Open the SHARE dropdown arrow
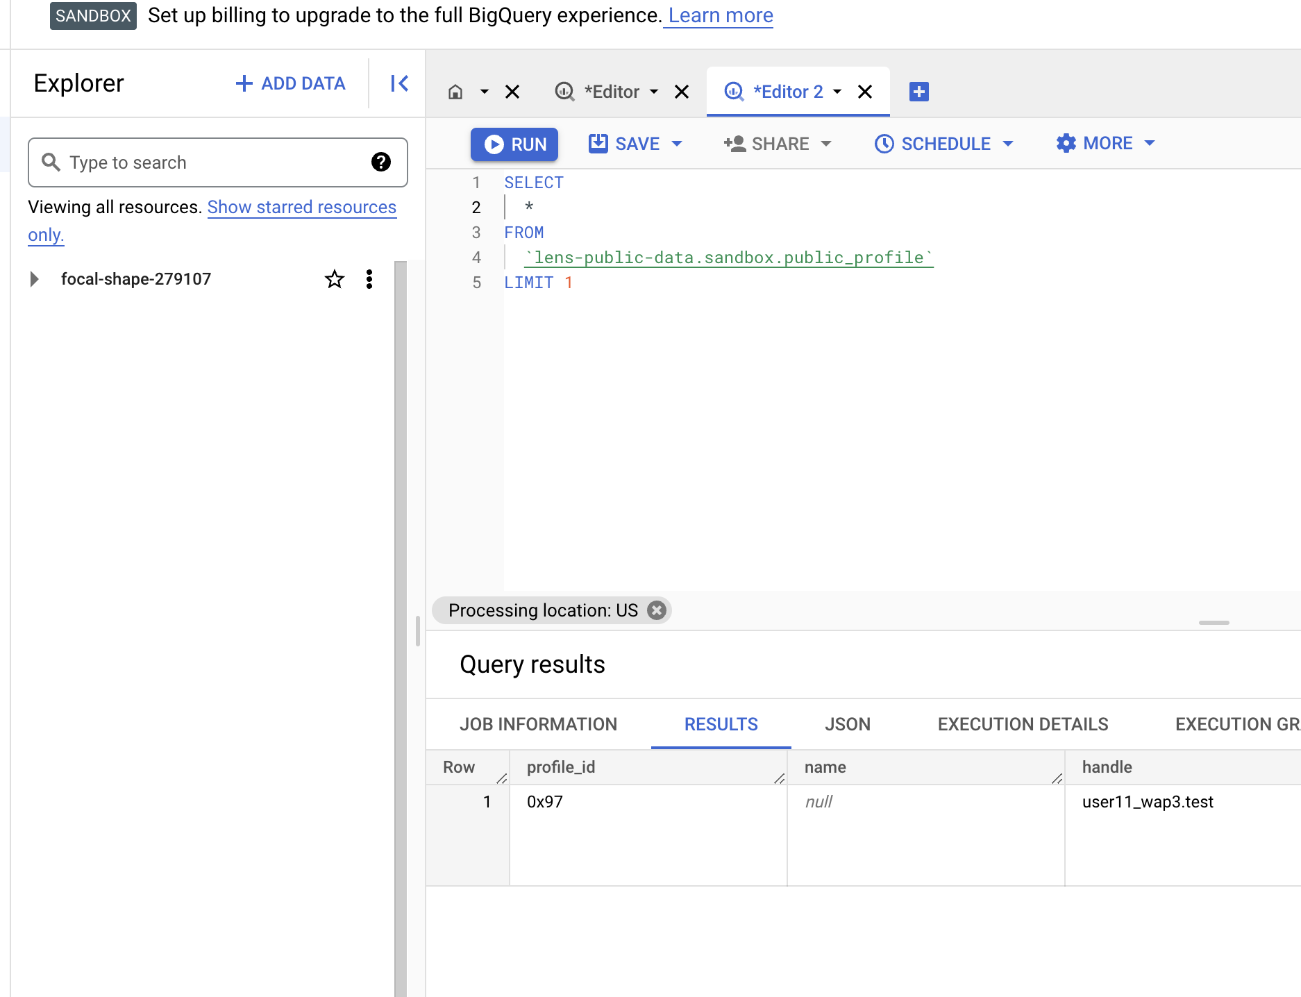The width and height of the screenshot is (1301, 997). (x=826, y=144)
